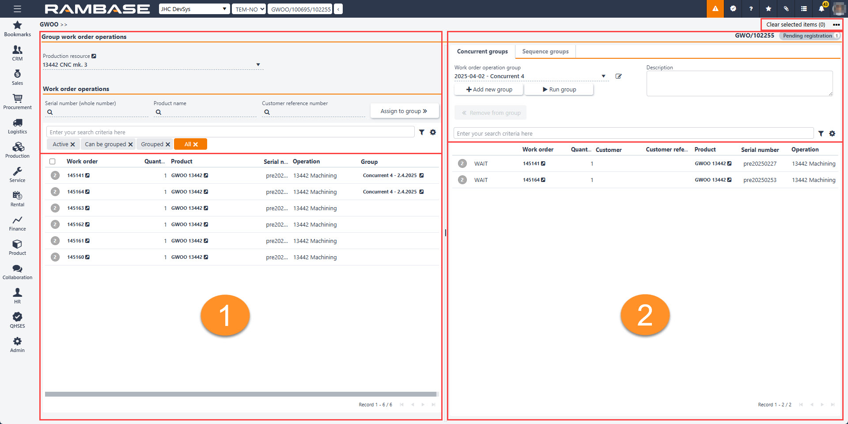Open the JHC DevSys company dropdown
The width and height of the screenshot is (848, 424).
pyautogui.click(x=194, y=9)
